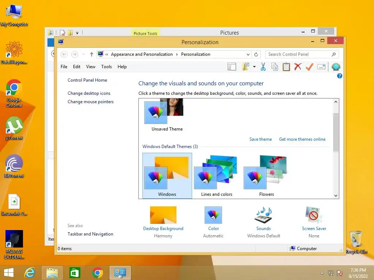Viewport: 374px width, 280px height.
Task: Refresh the Personalization address bar
Action: [x=256, y=54]
